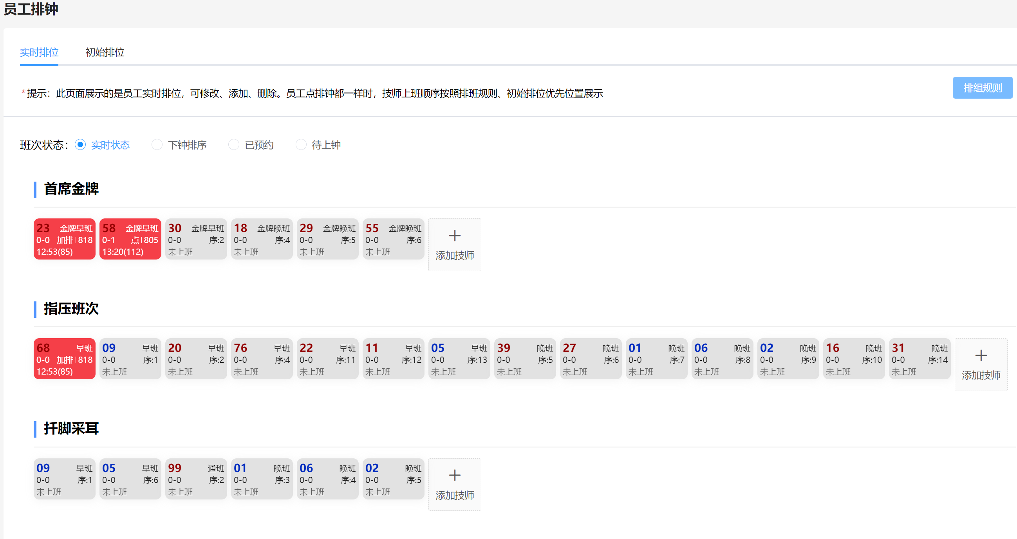Image resolution: width=1017 pixels, height=539 pixels.
Task: Click technician 39 晚班 card
Action: pyautogui.click(x=525, y=359)
